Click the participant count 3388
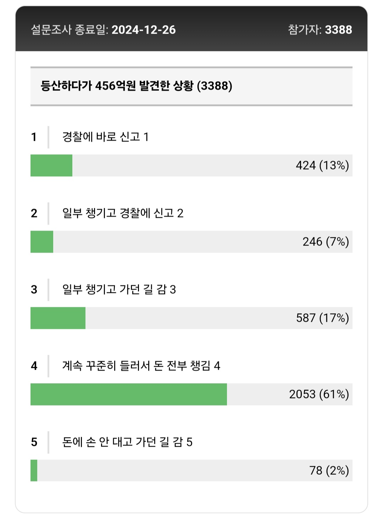This screenshot has width=383, height=519. pyautogui.click(x=338, y=30)
